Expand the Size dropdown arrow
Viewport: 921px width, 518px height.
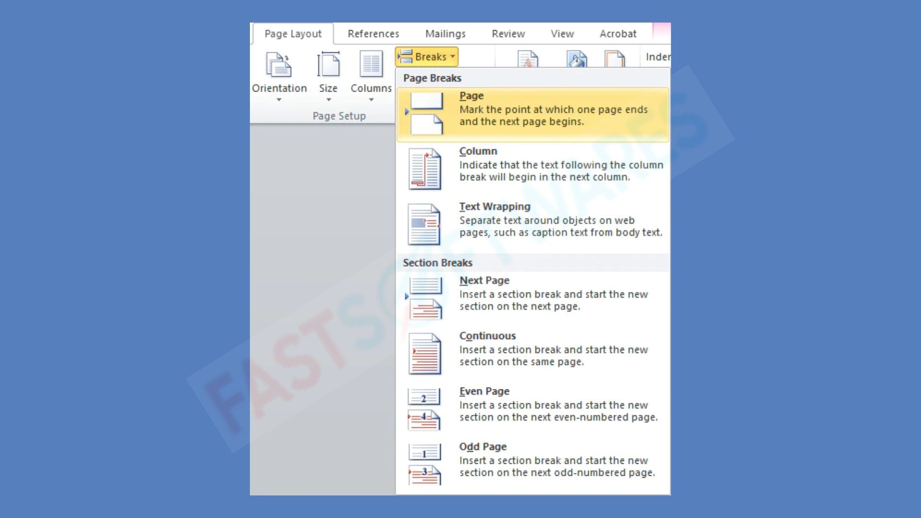[x=329, y=100]
